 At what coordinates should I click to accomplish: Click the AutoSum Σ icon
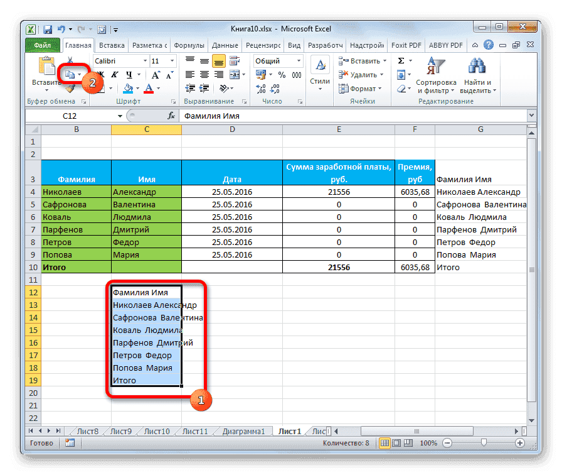pyautogui.click(x=400, y=61)
